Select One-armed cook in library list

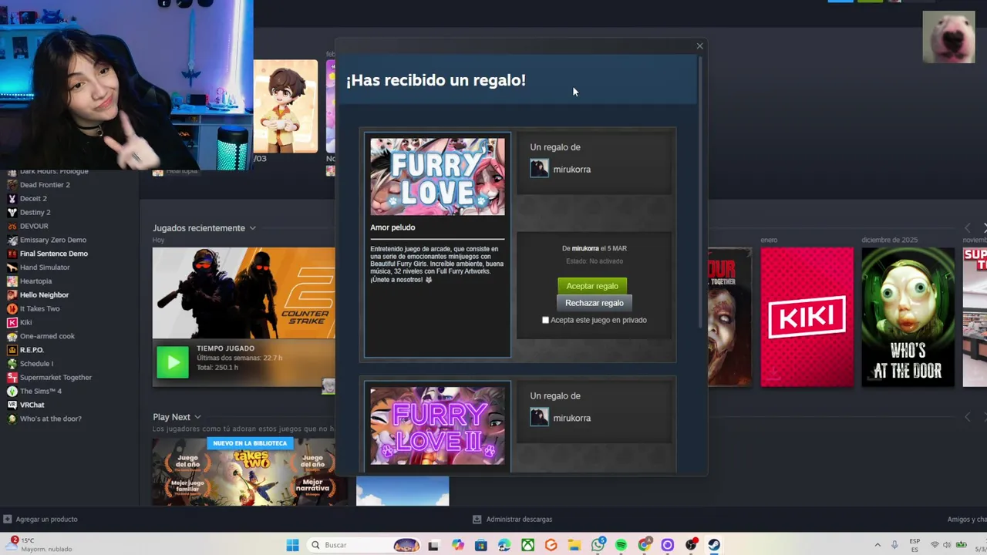(47, 336)
